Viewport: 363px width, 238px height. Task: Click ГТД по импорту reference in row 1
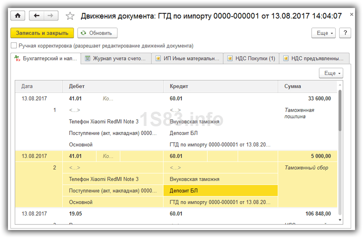(x=220, y=145)
